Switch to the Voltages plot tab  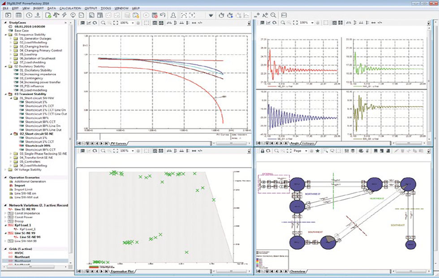(308, 143)
